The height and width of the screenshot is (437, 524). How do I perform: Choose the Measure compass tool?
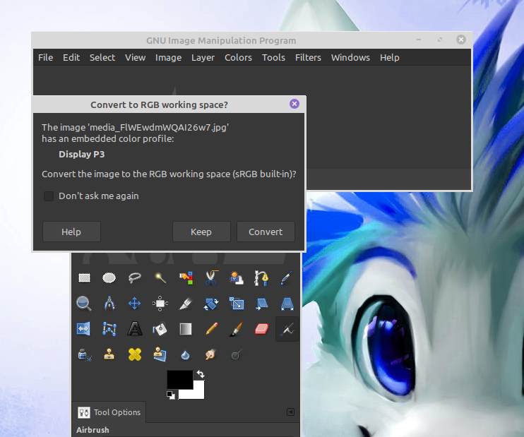click(x=109, y=304)
